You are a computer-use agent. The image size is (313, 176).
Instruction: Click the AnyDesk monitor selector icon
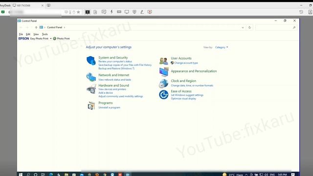[88, 12]
